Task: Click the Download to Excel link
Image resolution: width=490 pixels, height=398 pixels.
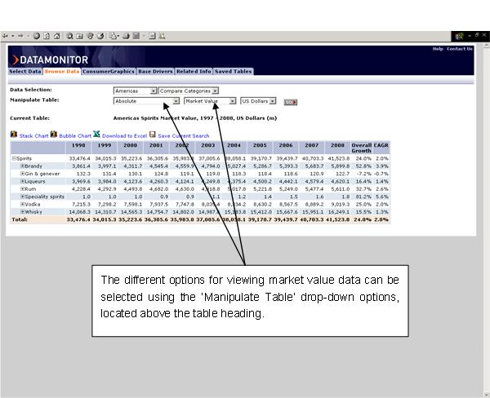Action: (x=124, y=136)
